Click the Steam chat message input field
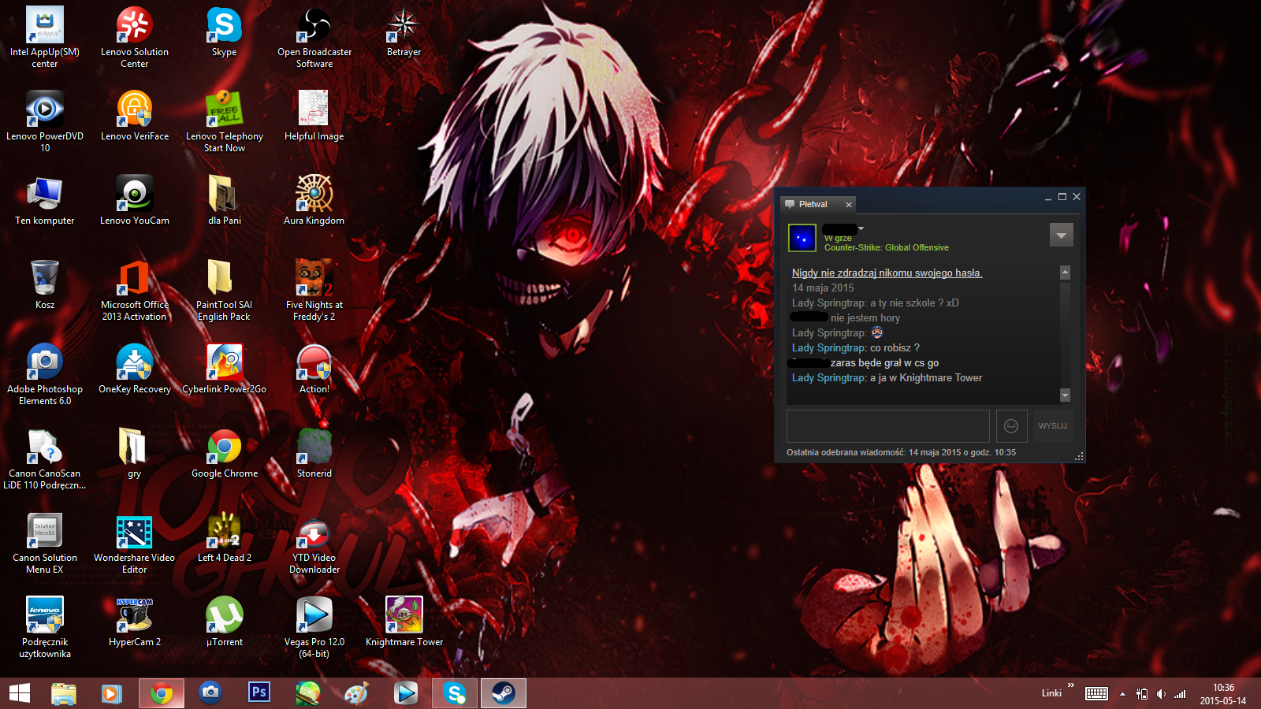 (888, 426)
